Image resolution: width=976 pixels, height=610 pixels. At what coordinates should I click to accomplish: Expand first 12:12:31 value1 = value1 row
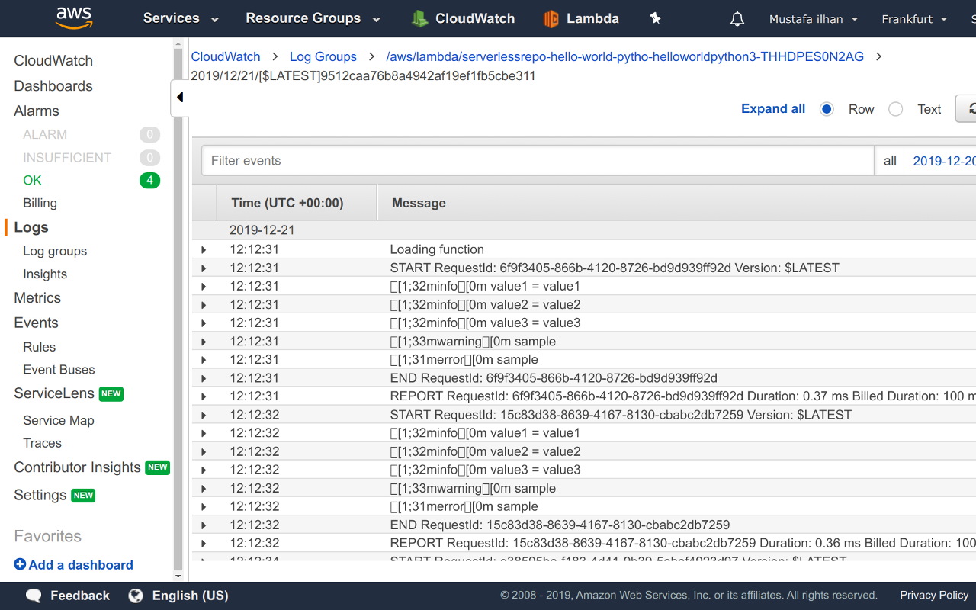click(x=204, y=286)
